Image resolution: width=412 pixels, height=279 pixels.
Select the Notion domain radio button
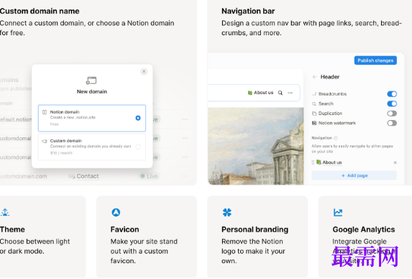[x=138, y=118]
